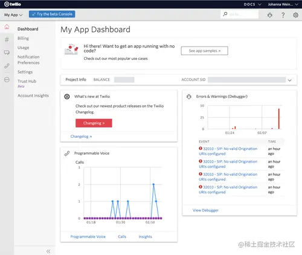
Task: Click the Twilio logo in header
Action: click(13, 4)
